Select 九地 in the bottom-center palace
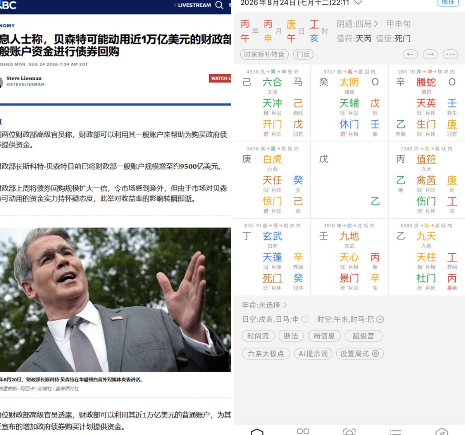465x435 pixels. coord(349,236)
